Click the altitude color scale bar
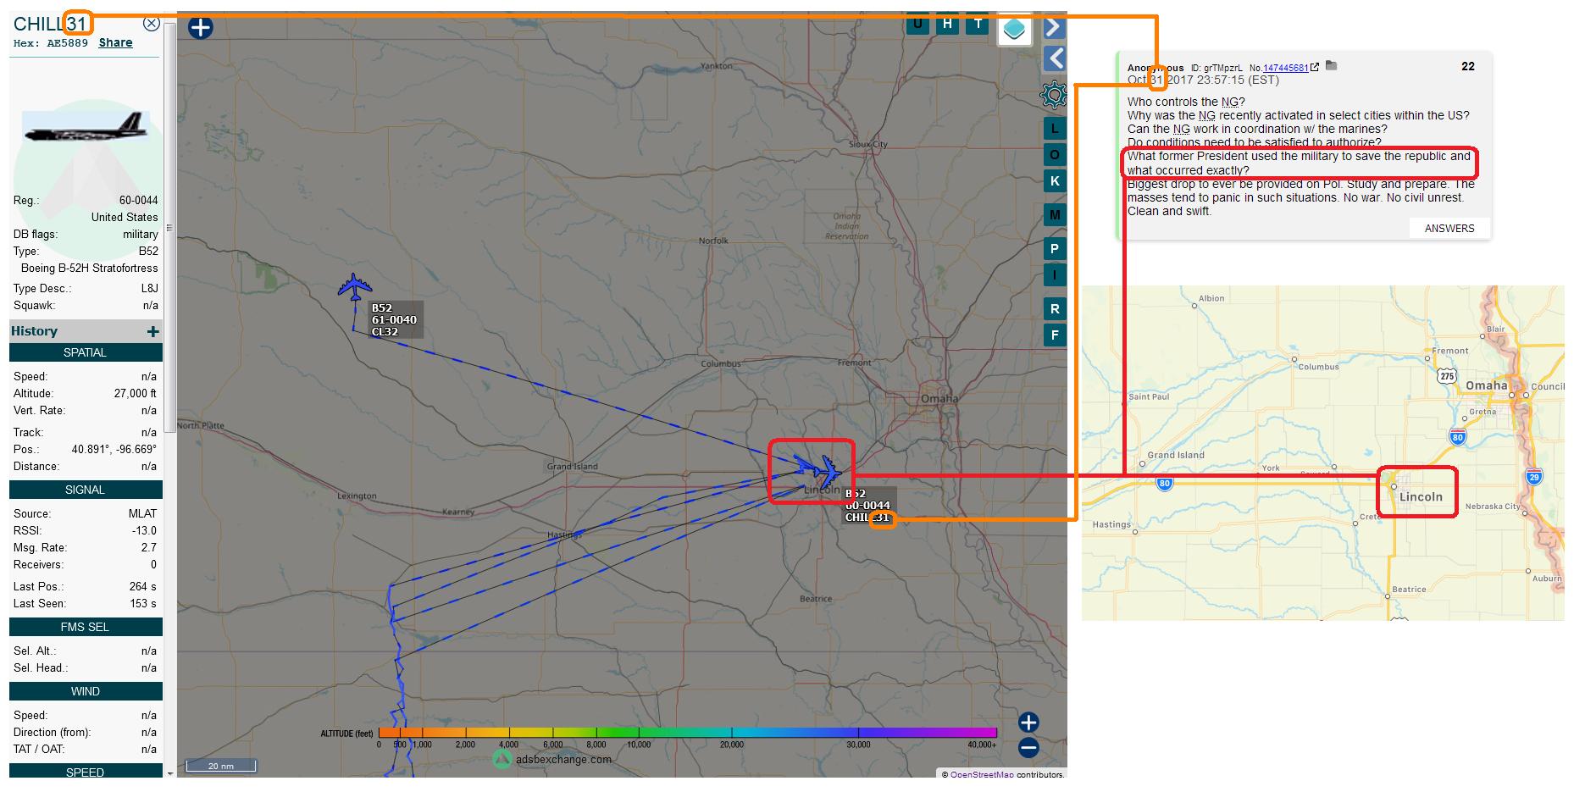 [x=687, y=733]
